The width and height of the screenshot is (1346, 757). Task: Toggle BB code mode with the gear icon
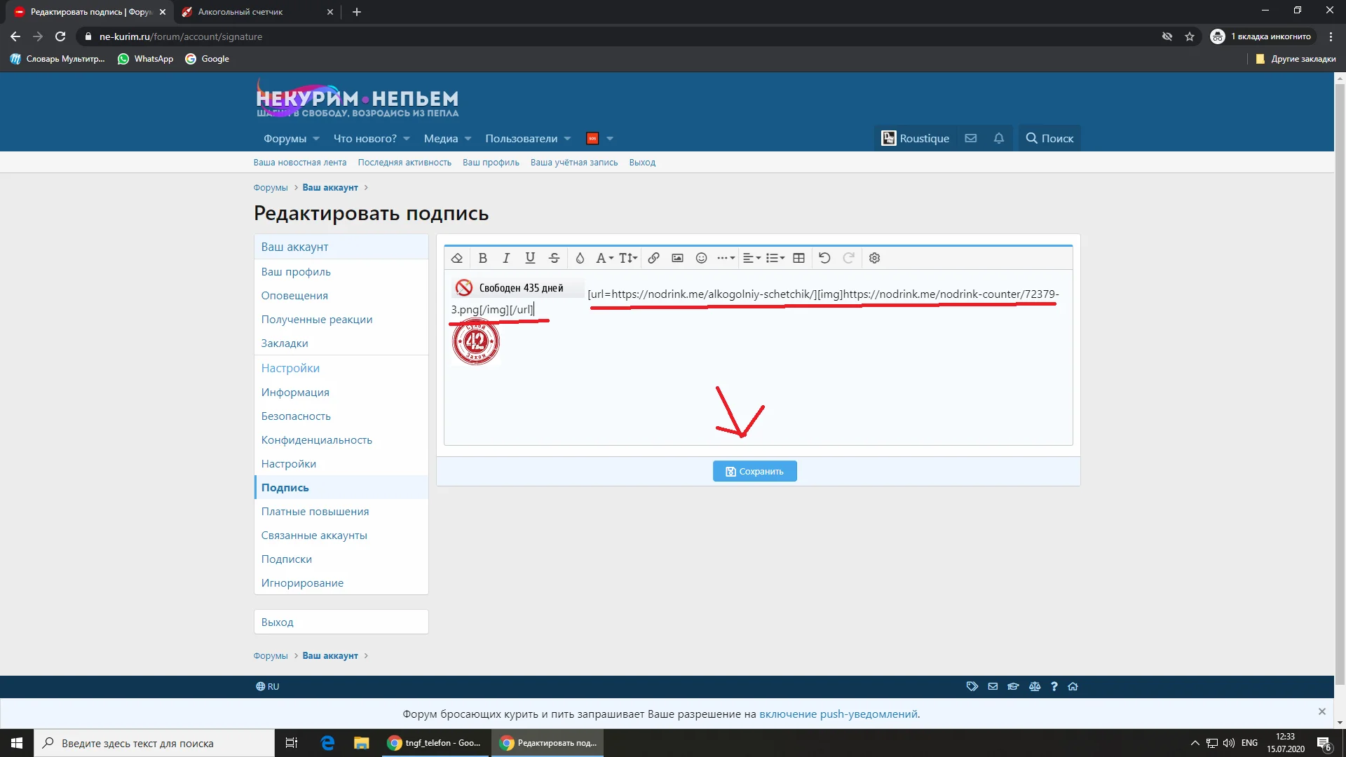[874, 258]
